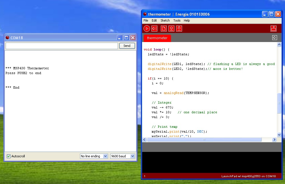
Task: Maximize the COM18 window
Action: click(x=126, y=38)
